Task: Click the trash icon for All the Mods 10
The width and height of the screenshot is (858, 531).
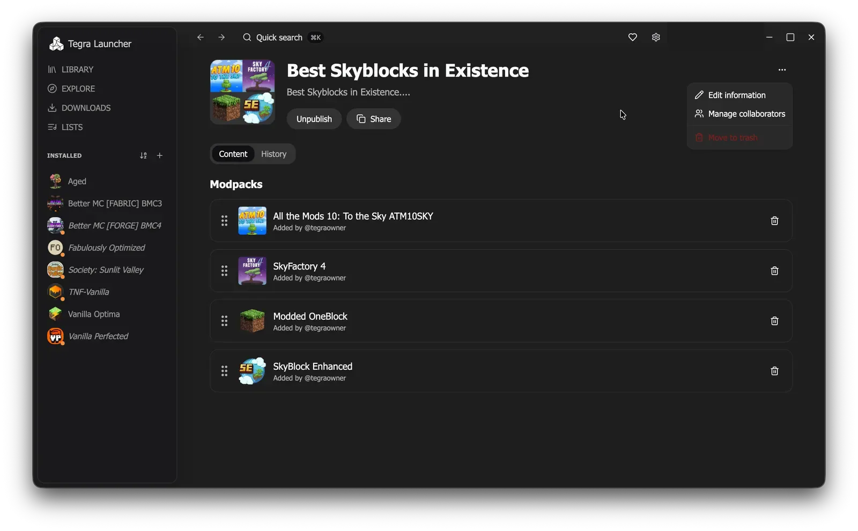Action: [x=774, y=221]
